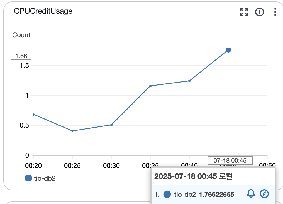Click the 0.5 y-axis tick label
The height and width of the screenshot is (204, 283).
(x=24, y=125)
